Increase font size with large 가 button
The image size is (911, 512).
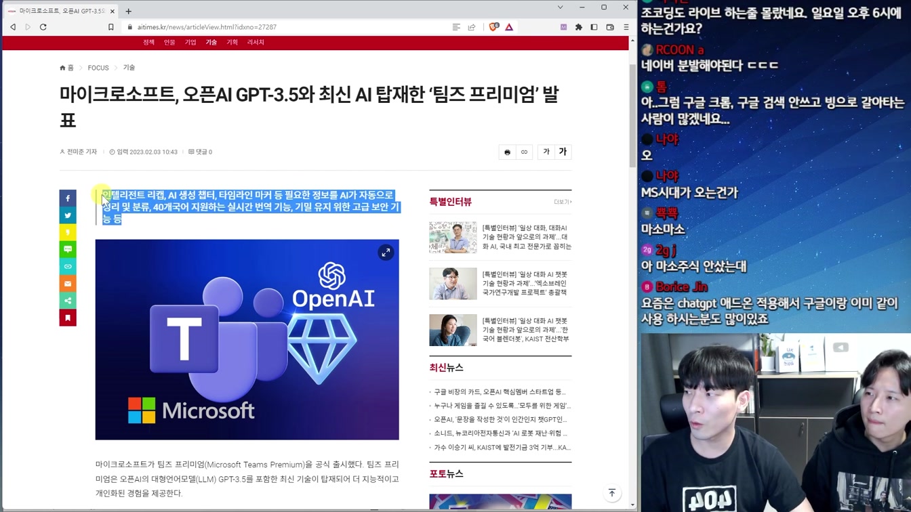(x=563, y=152)
